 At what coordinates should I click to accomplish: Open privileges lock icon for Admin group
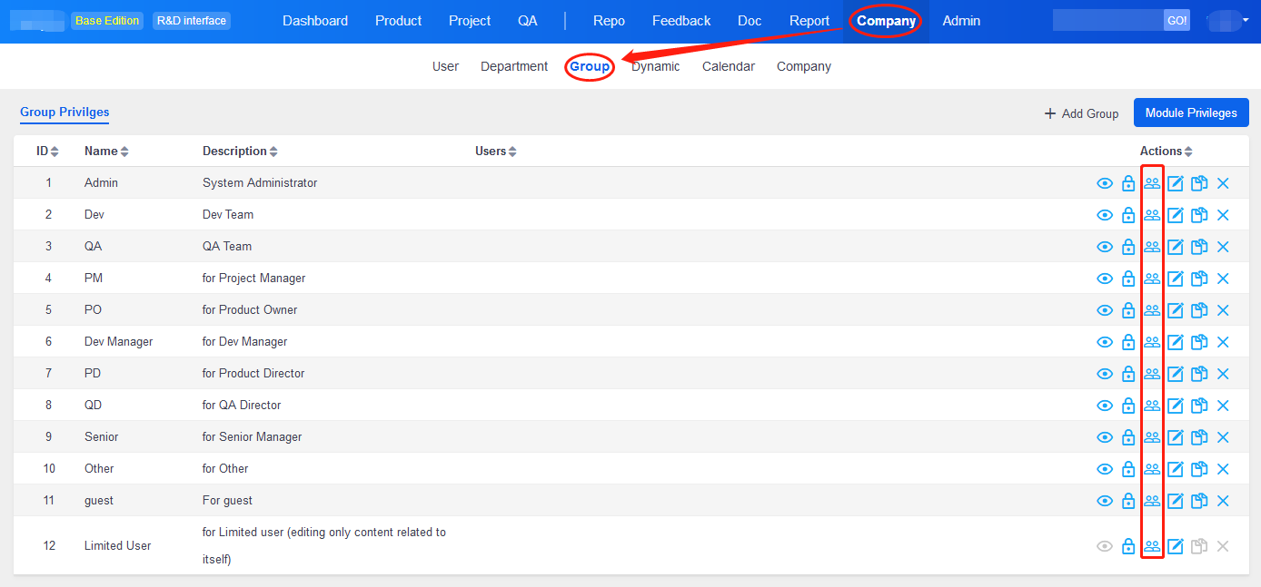pyautogui.click(x=1128, y=183)
